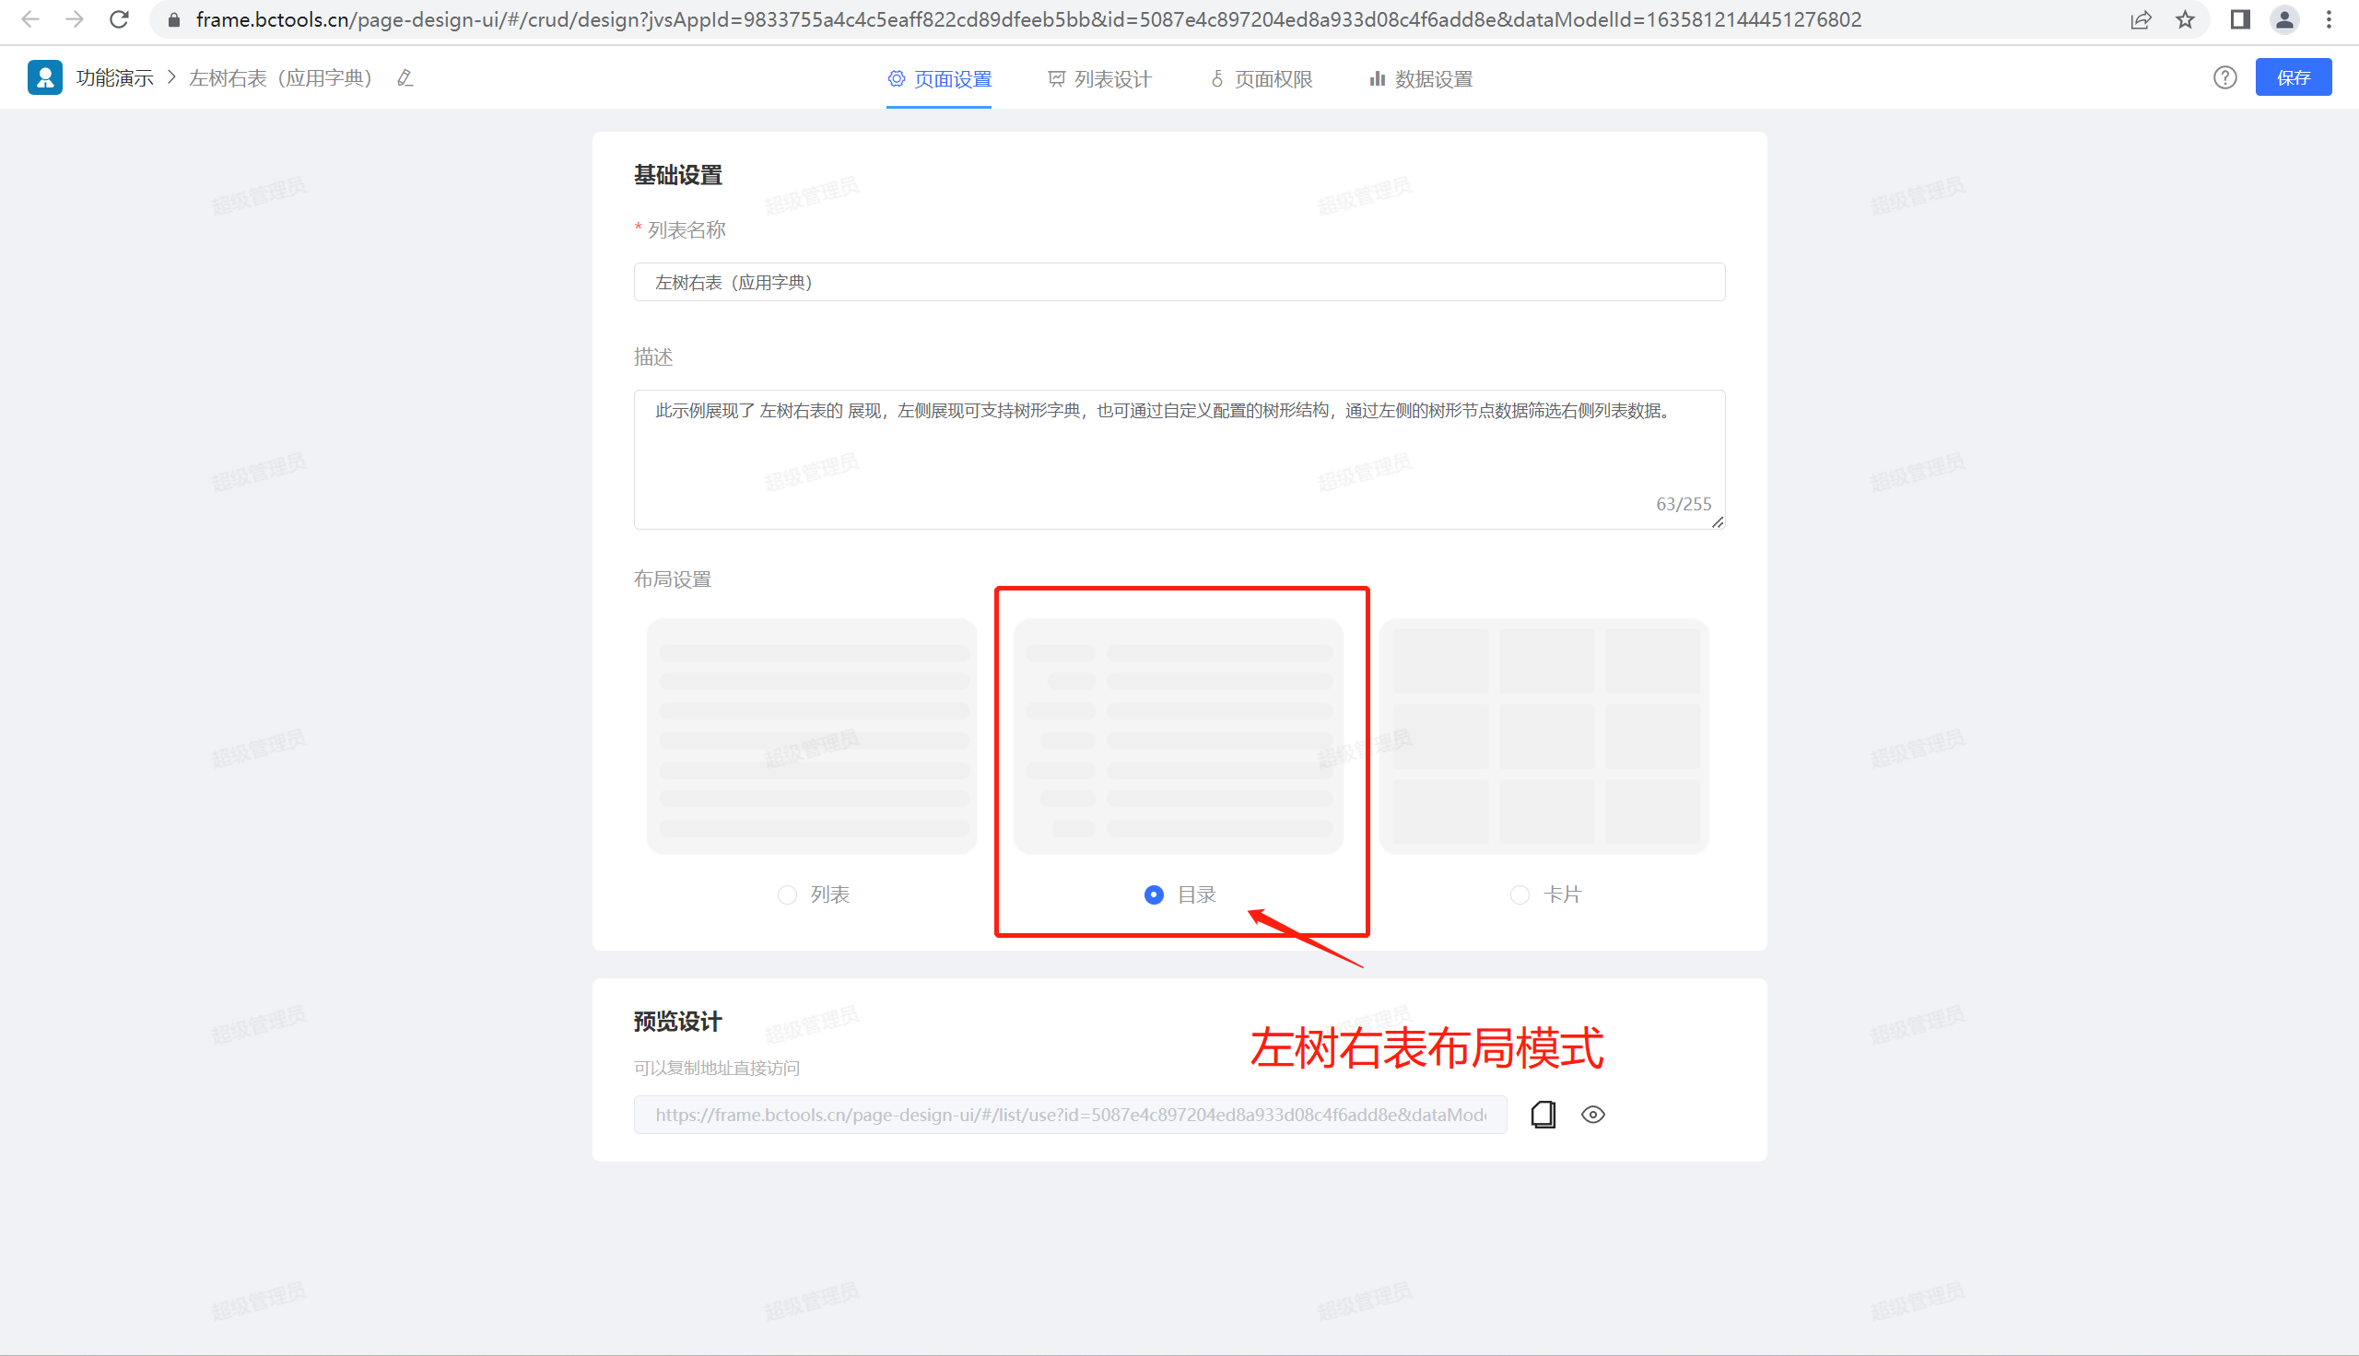
Task: Click the 列表名称 input field
Action: click(1179, 282)
